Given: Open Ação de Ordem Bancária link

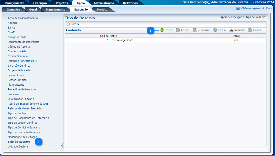Looking at the screenshot, I should pyautogui.click(x=23, y=18).
